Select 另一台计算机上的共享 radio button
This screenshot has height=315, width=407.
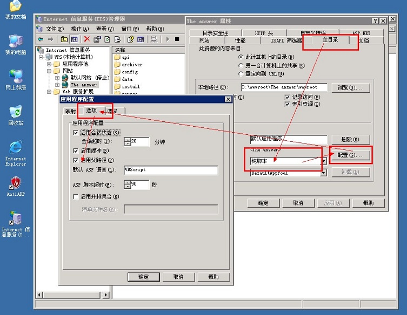tap(241, 66)
